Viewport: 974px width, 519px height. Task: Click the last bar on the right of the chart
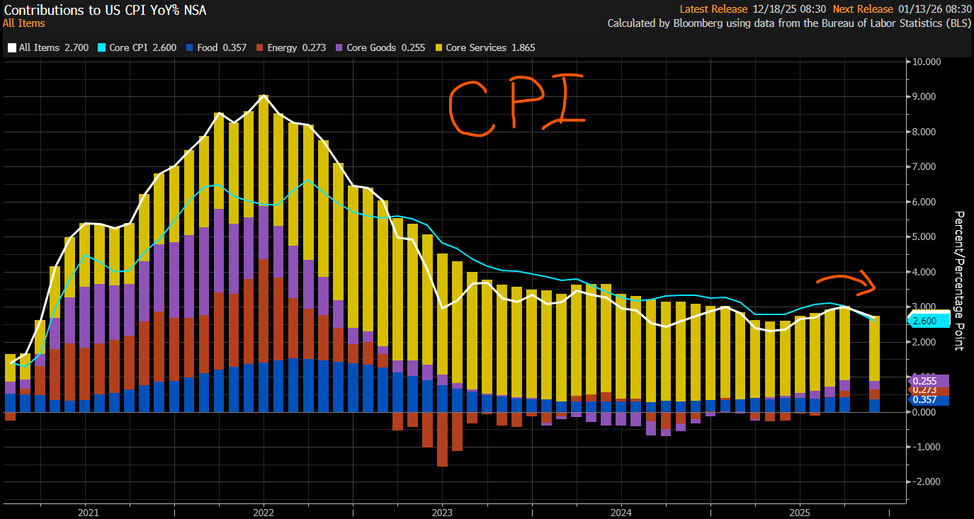coord(874,361)
